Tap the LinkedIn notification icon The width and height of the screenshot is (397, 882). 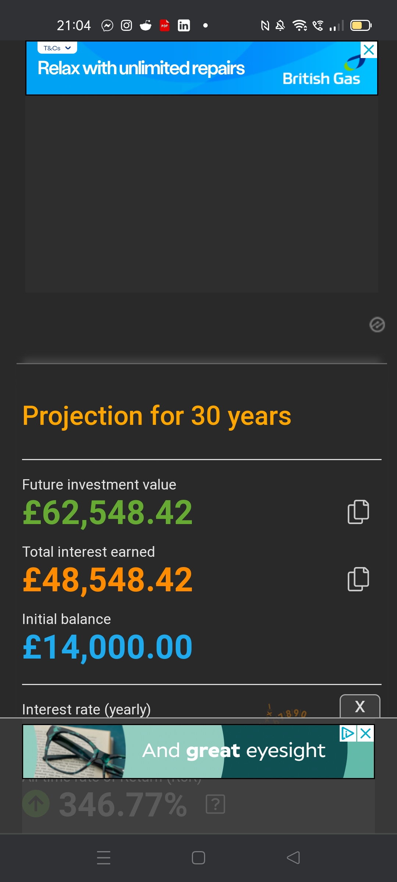point(184,25)
